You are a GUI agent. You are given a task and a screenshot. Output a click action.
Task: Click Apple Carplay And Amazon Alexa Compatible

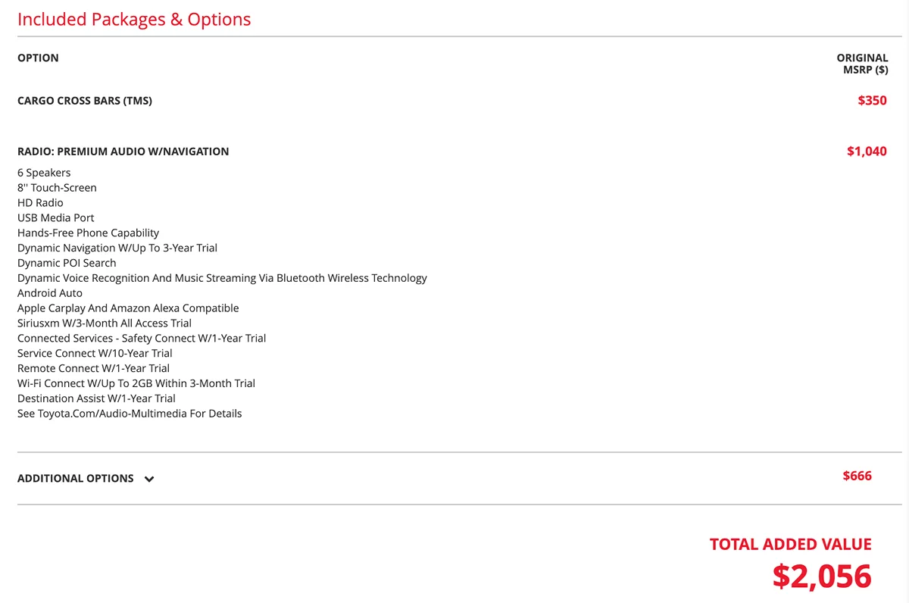point(128,308)
